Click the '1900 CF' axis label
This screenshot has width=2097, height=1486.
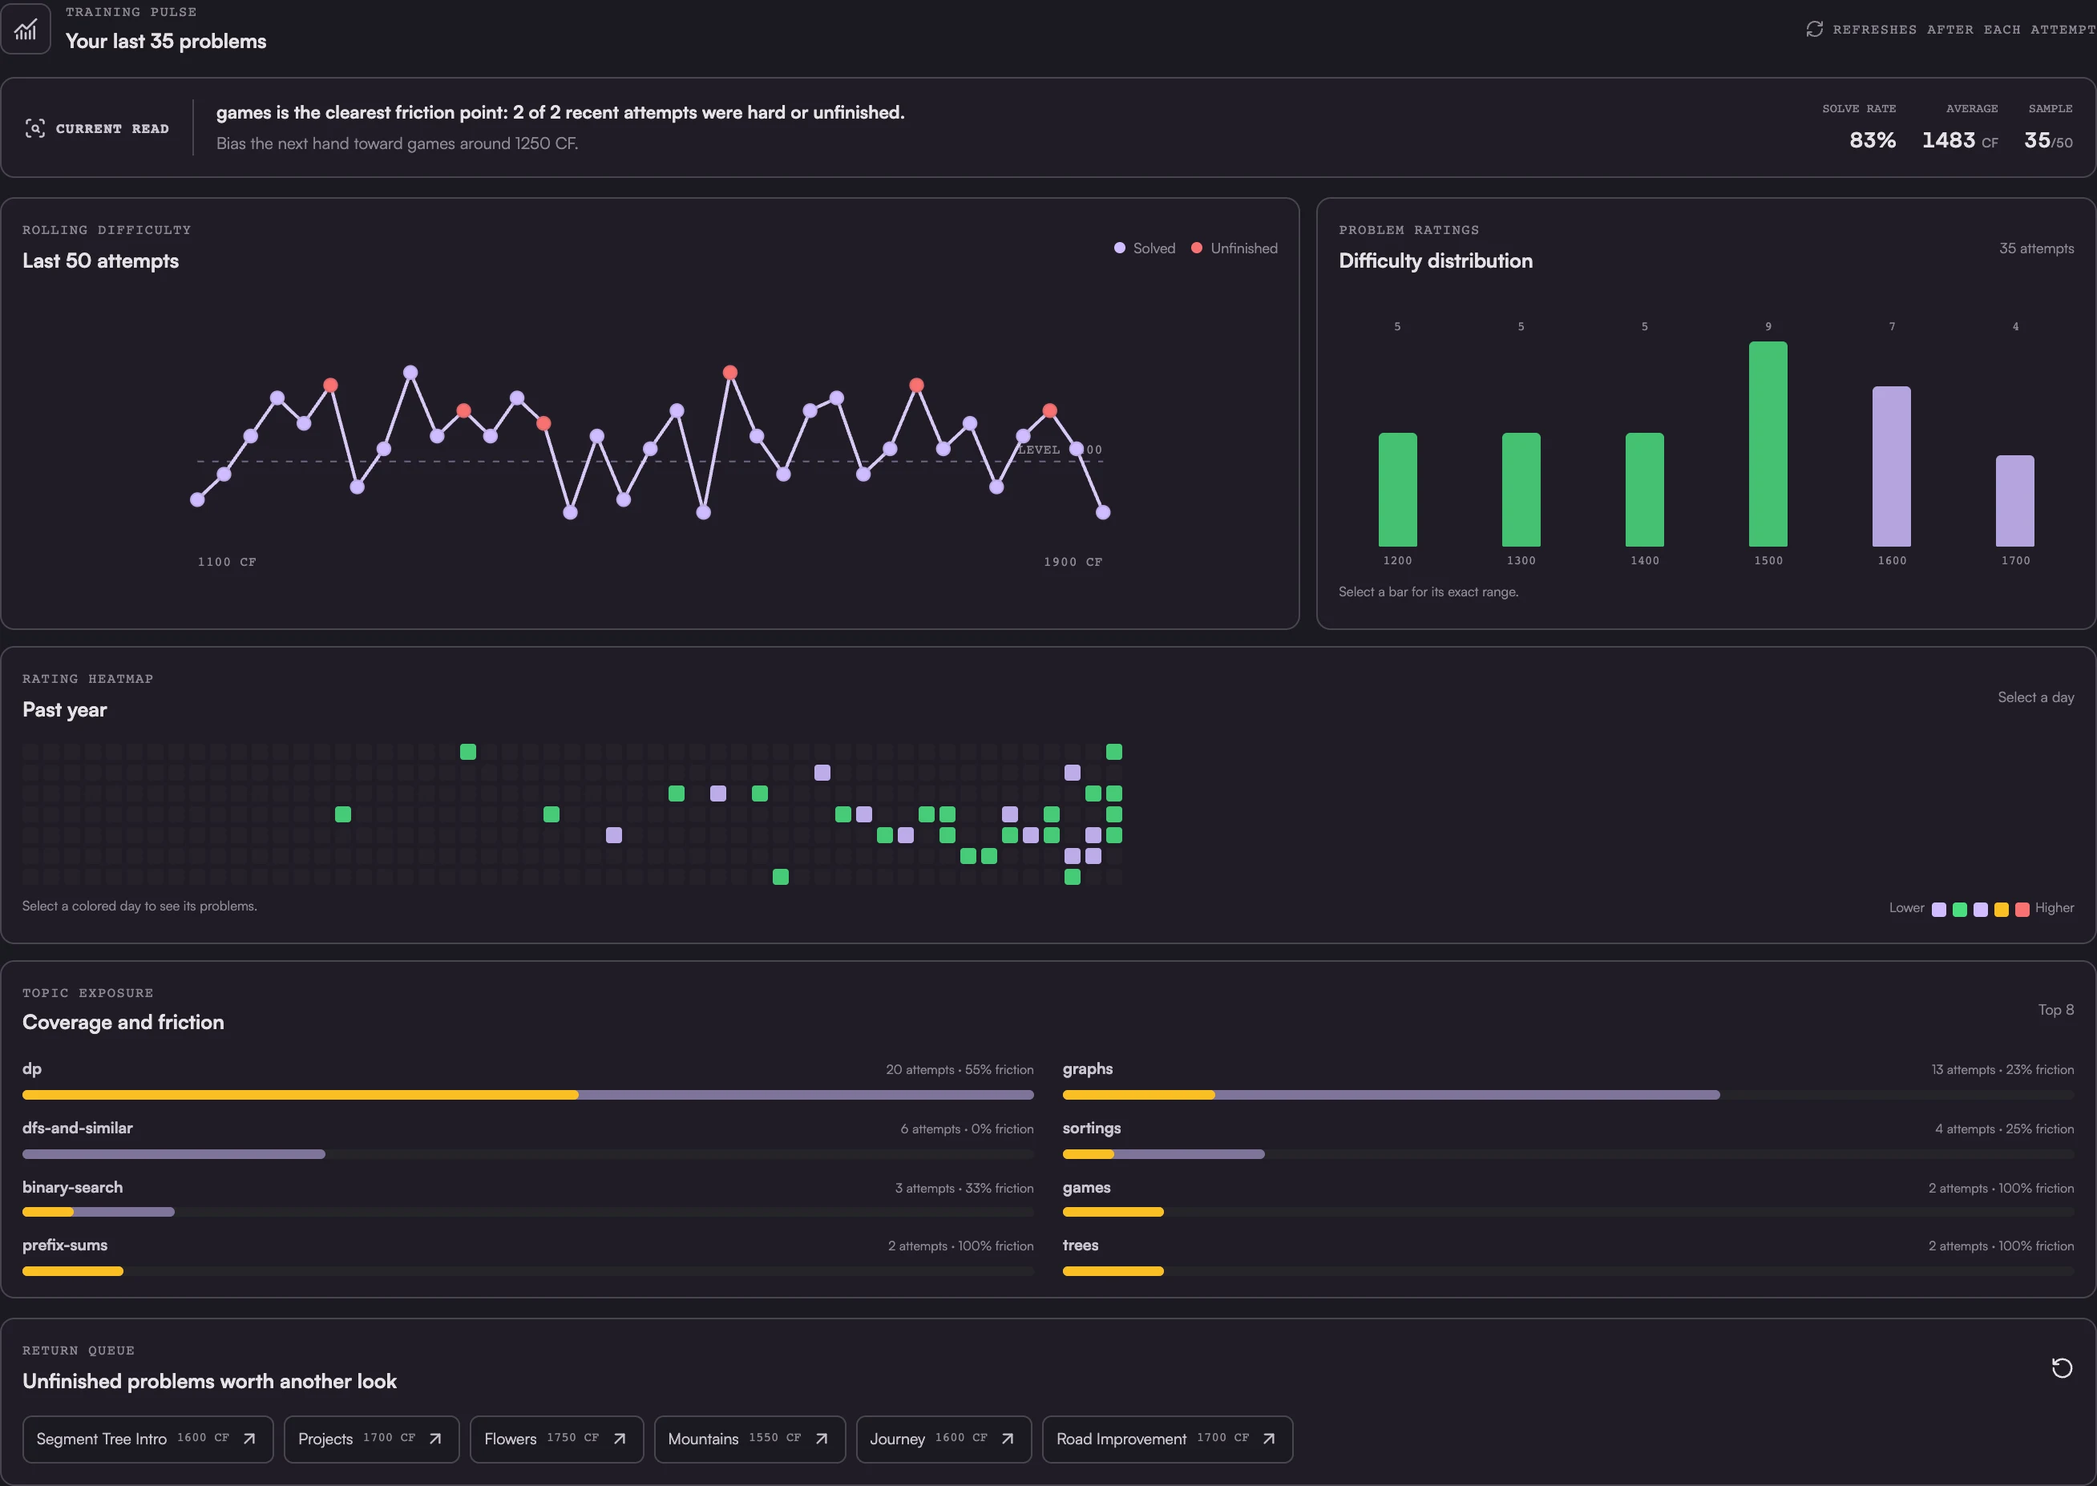[1073, 562]
